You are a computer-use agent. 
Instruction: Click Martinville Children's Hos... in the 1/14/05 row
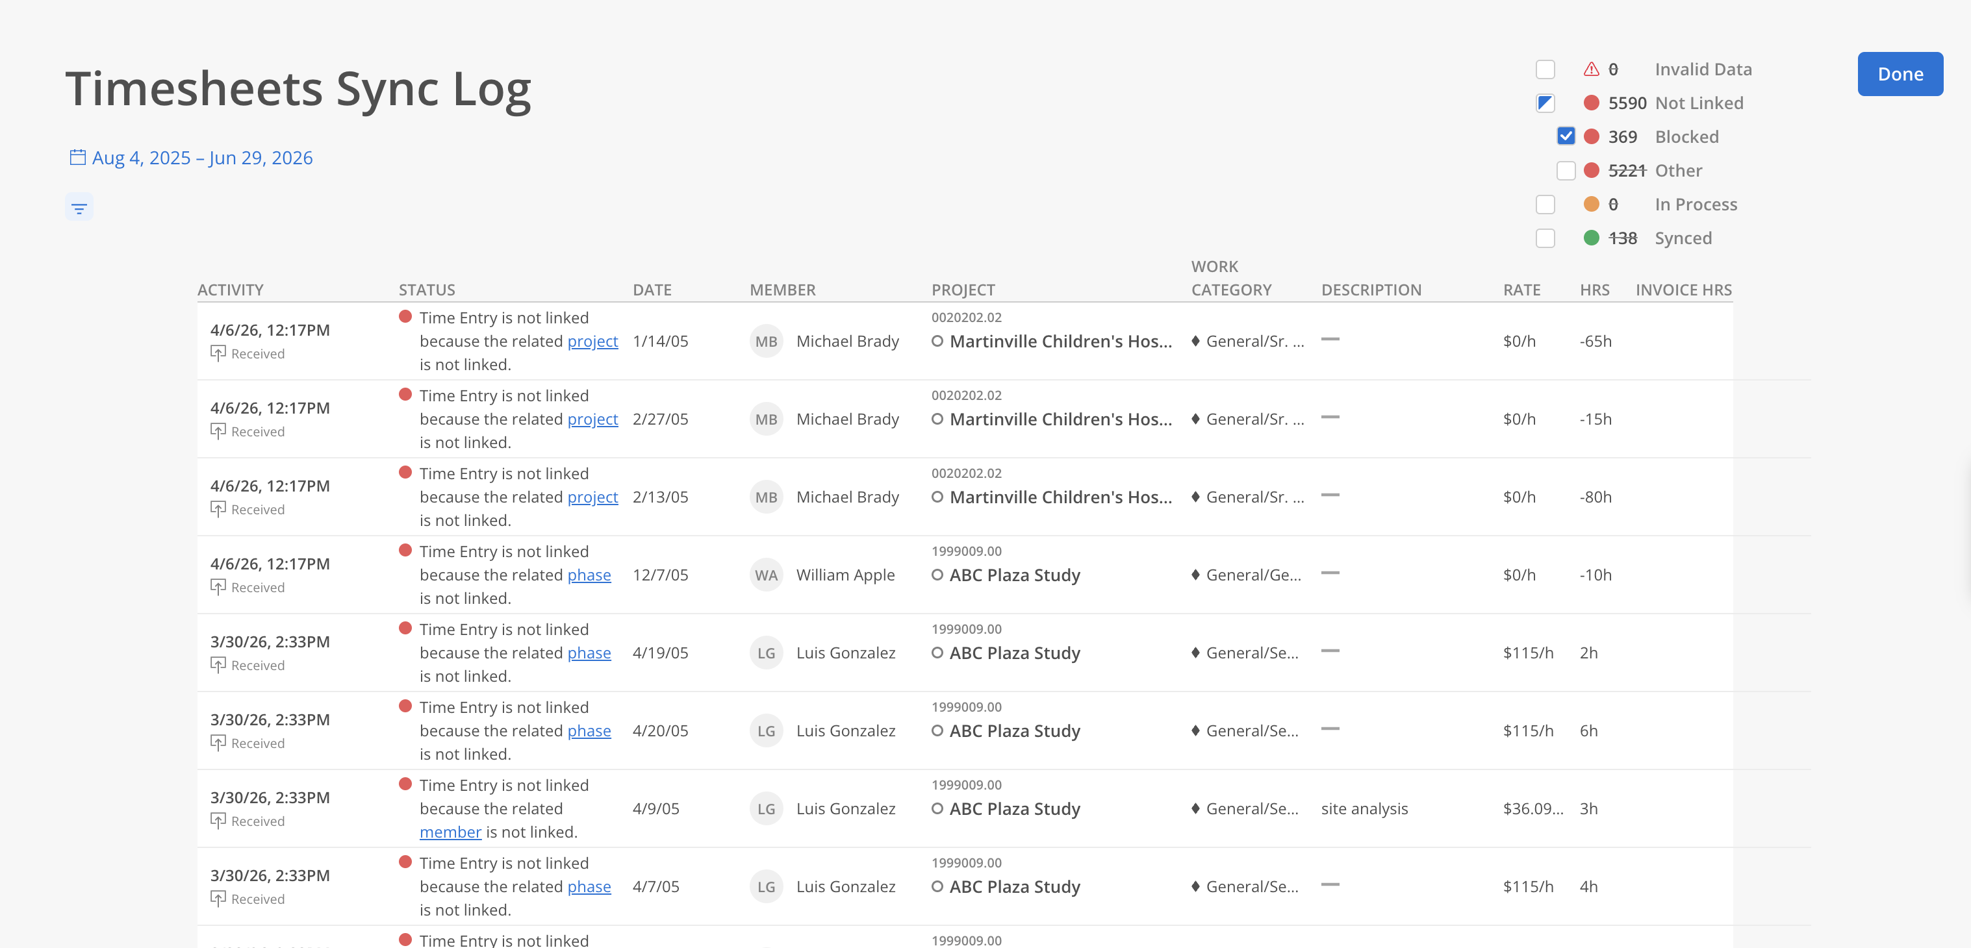pyautogui.click(x=1060, y=341)
